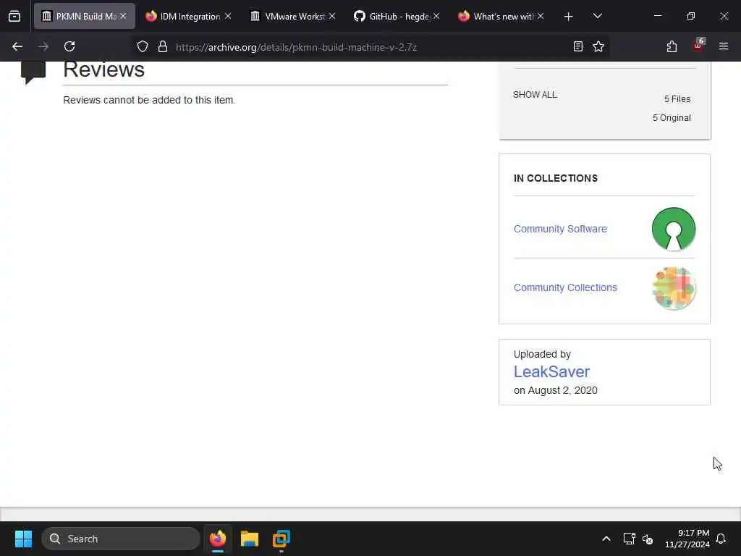The image size is (741, 556).
Task: Click the muted volume tray icon
Action: click(x=648, y=539)
